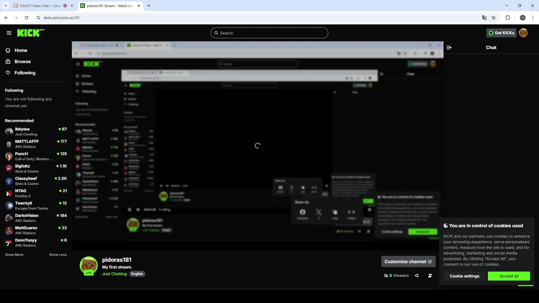The height and width of the screenshot is (303, 539).
Task: Open NTAG's channel
Action: click(36, 193)
